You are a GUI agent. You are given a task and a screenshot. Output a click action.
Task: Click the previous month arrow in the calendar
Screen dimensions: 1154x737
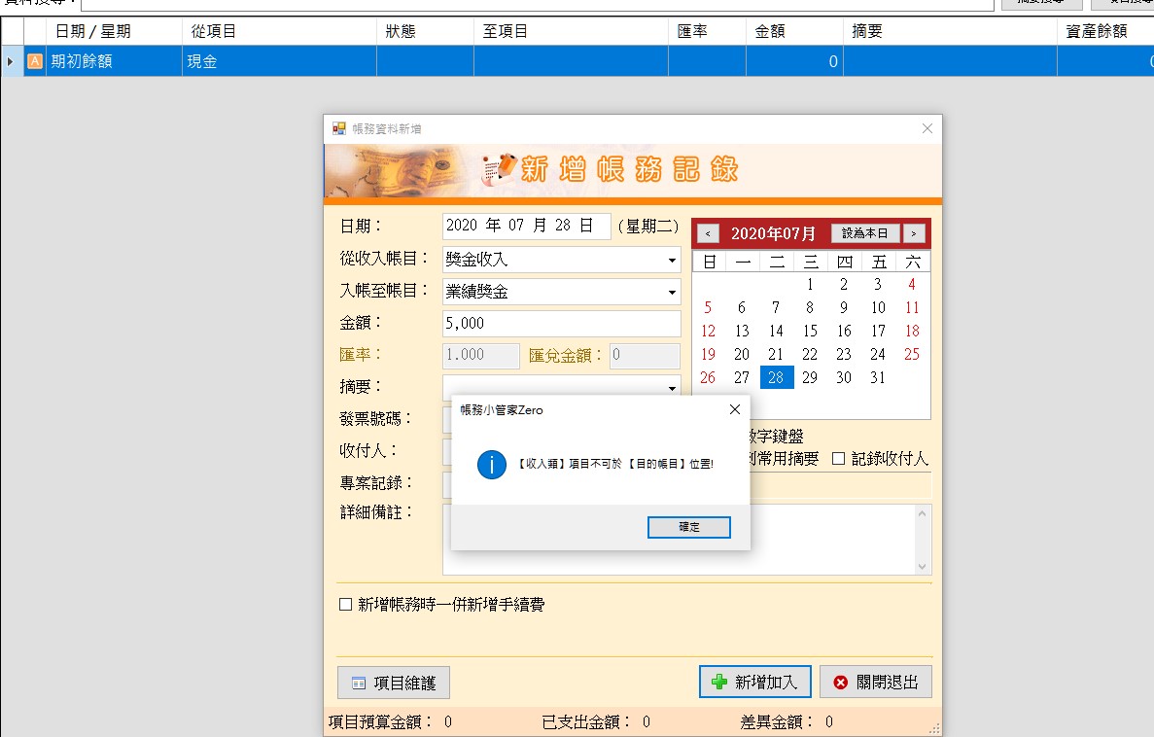pos(708,233)
